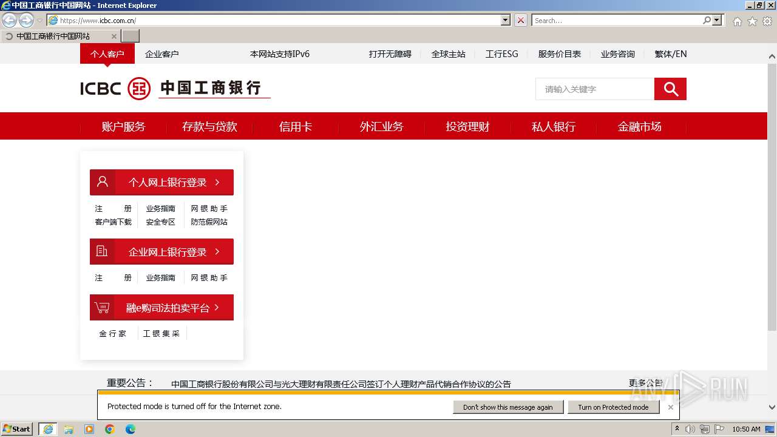Click the ICBC logo
The image size is (777, 437).
point(175,89)
